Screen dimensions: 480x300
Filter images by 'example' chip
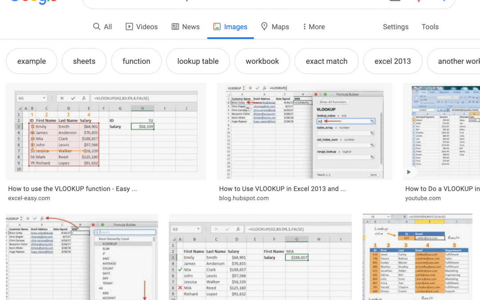[32, 61]
